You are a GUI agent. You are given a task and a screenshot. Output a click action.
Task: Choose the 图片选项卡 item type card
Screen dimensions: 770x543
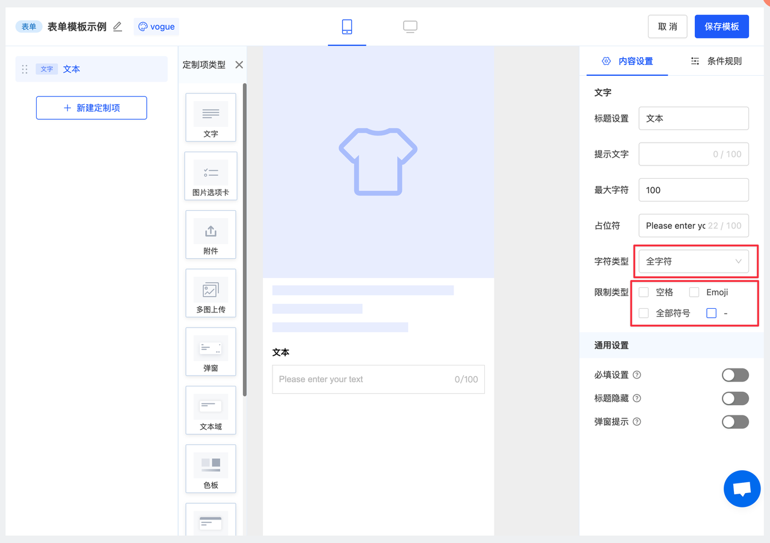click(211, 176)
